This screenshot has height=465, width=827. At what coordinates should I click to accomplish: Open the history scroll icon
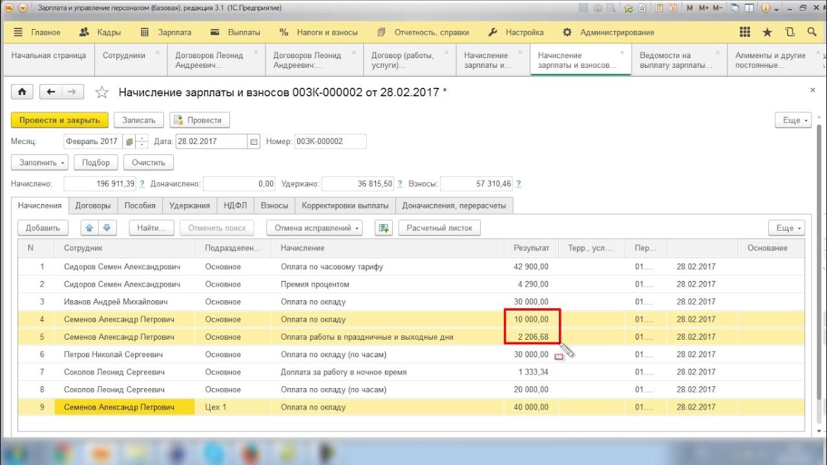coord(790,32)
